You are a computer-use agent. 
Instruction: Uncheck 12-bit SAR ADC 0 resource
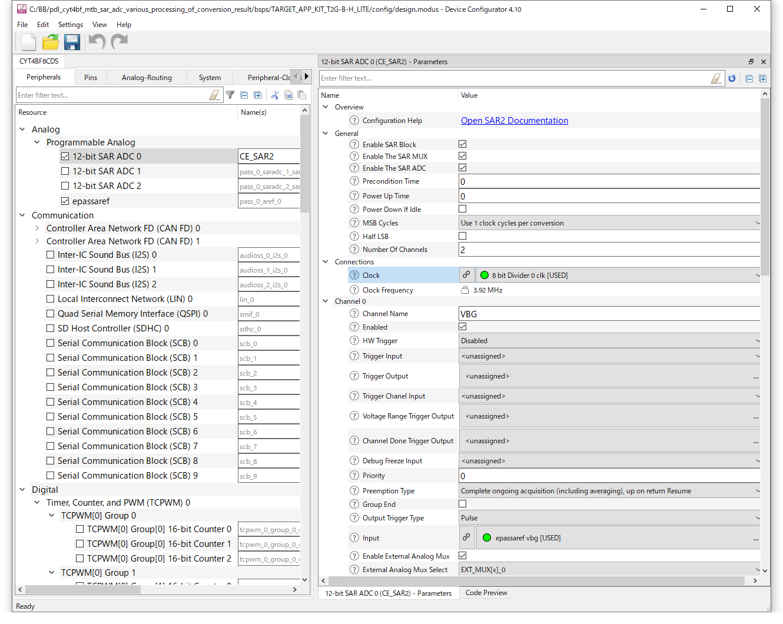(65, 157)
